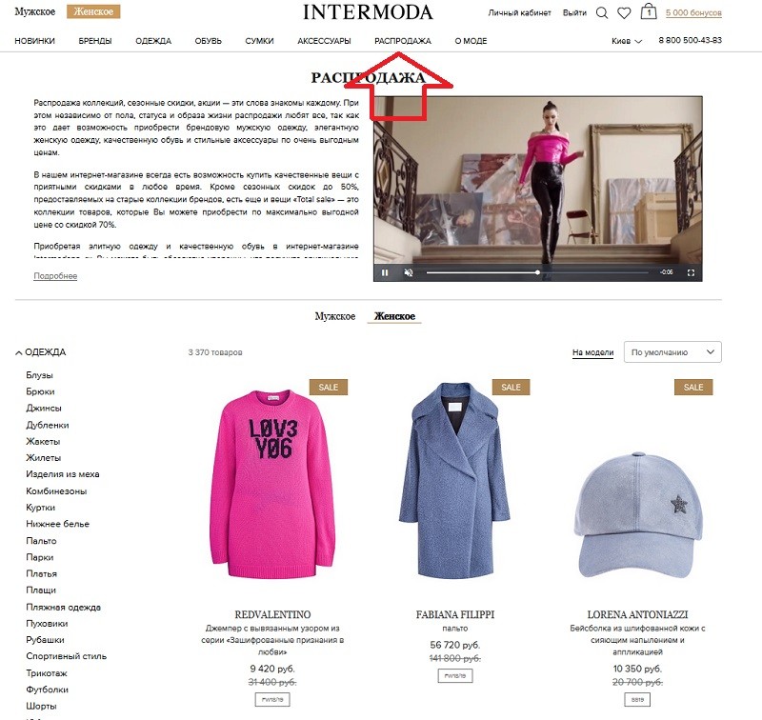Switch to the Мужское tab above the products
762x720 pixels.
click(335, 316)
